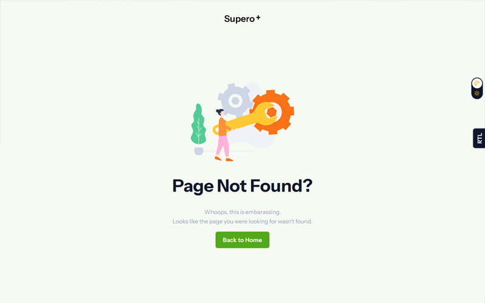This screenshot has height=303, width=485.
Task: Click the gray gear in the illustration
Action: click(235, 101)
